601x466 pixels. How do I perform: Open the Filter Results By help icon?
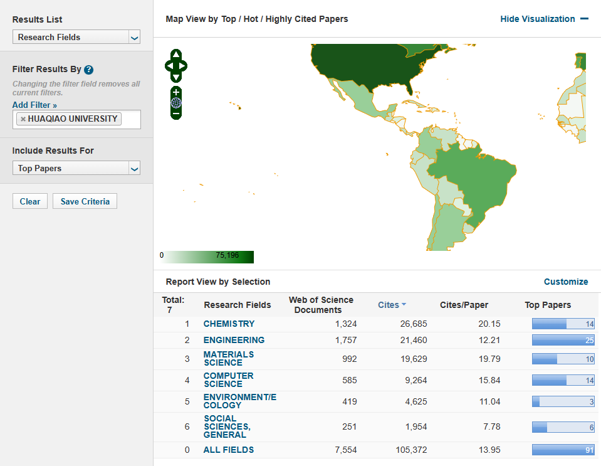88,70
